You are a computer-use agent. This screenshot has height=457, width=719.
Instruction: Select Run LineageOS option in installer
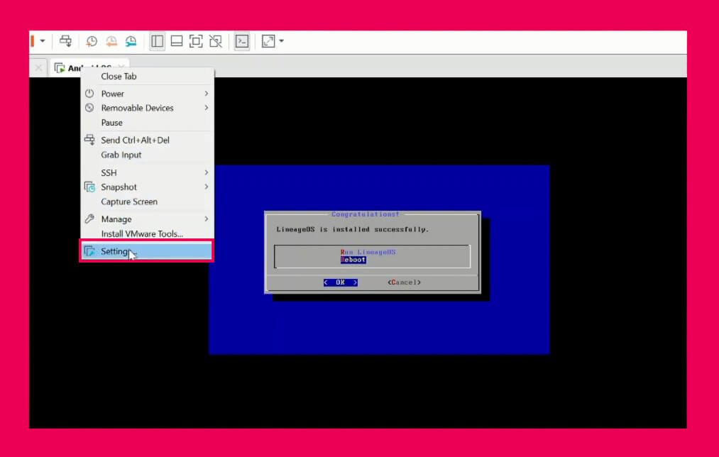pos(368,252)
